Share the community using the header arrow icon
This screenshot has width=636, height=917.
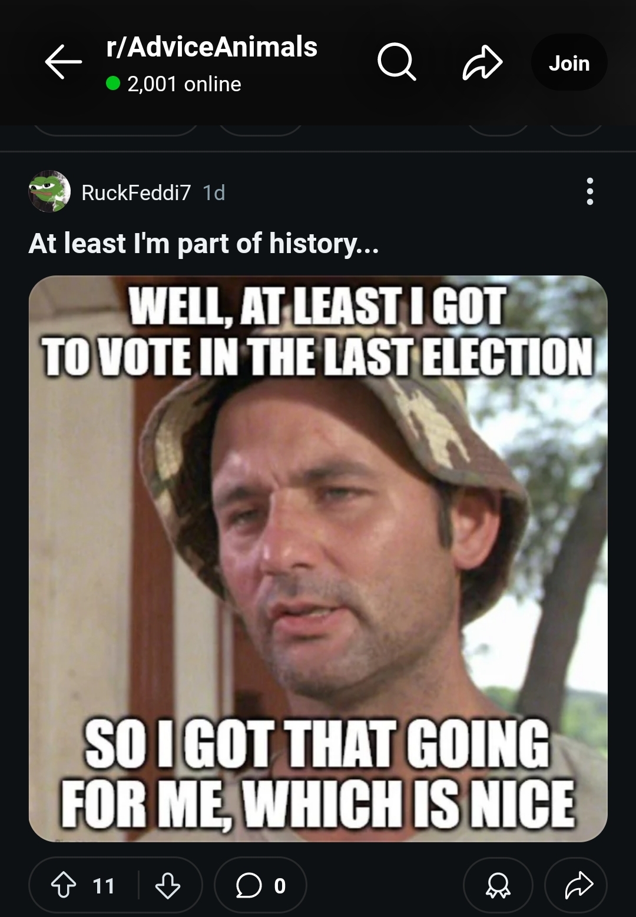(482, 62)
